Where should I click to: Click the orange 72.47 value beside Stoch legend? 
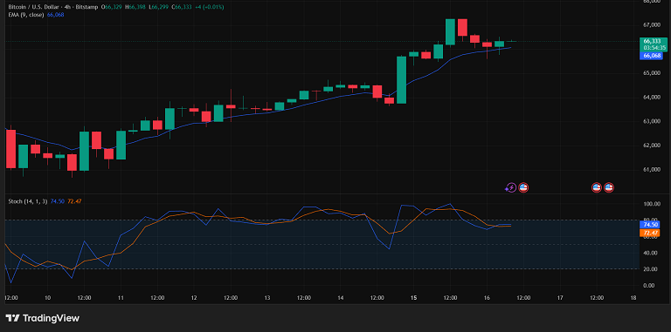pyautogui.click(x=74, y=201)
